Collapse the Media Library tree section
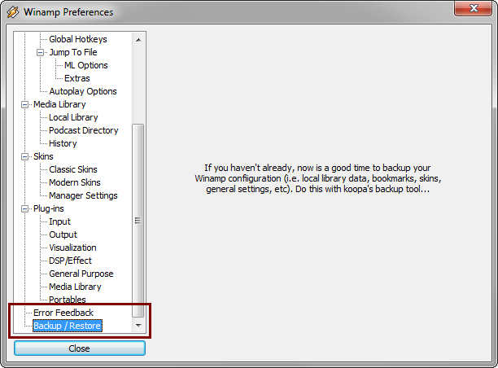Viewport: 498px width, 368px height. click(x=24, y=104)
